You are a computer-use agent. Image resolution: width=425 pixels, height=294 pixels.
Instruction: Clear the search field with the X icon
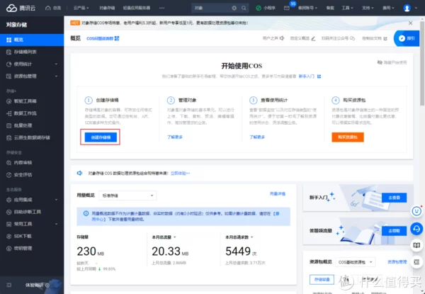[x=234, y=8]
